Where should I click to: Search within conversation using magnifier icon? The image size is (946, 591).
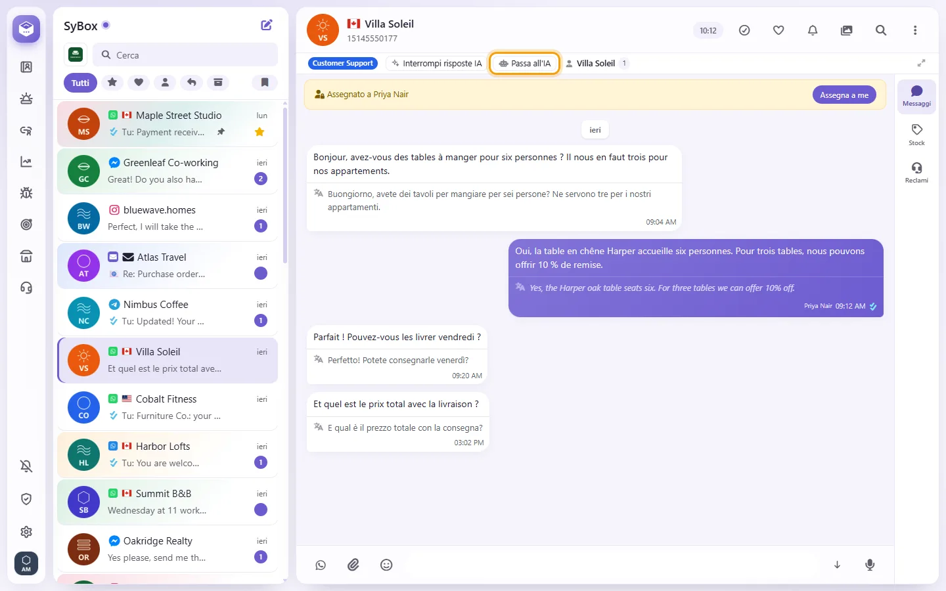click(881, 30)
